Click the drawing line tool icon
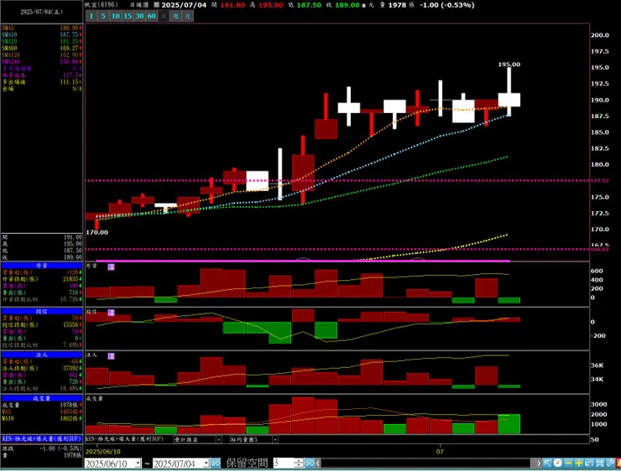 tap(609, 463)
